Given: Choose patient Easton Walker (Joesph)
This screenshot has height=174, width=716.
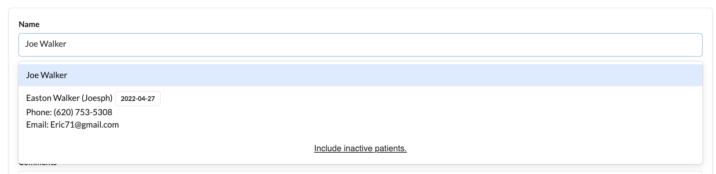Looking at the screenshot, I should (69, 98).
